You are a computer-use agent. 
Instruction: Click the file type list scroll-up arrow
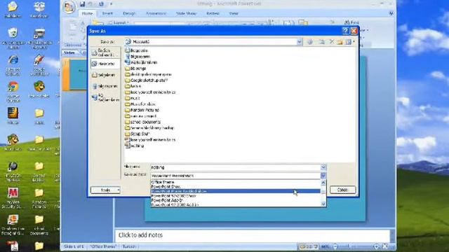click(323, 182)
